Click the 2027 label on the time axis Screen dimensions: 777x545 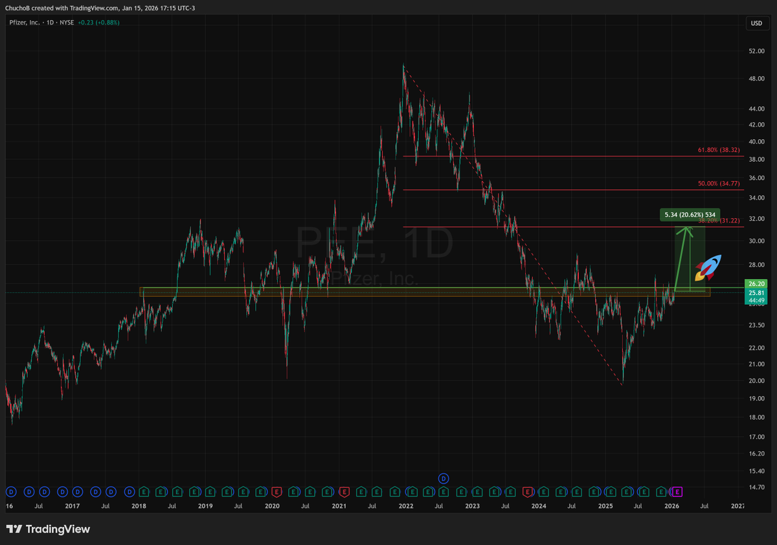pyautogui.click(x=738, y=506)
